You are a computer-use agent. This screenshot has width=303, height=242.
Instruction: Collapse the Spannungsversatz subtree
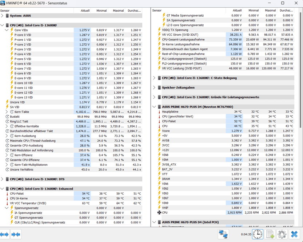tap(7, 208)
